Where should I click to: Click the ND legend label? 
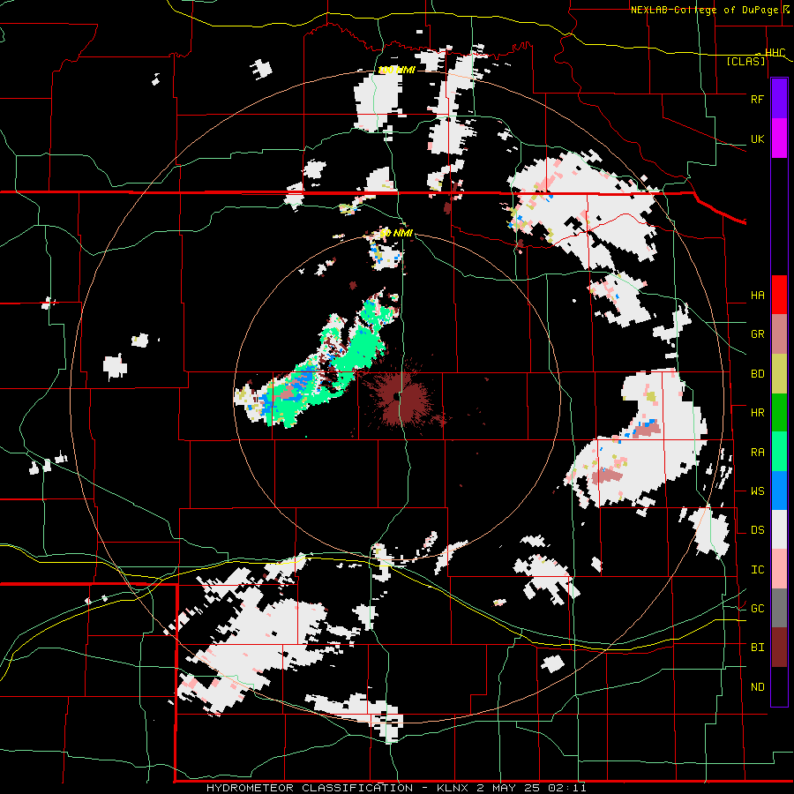[757, 686]
